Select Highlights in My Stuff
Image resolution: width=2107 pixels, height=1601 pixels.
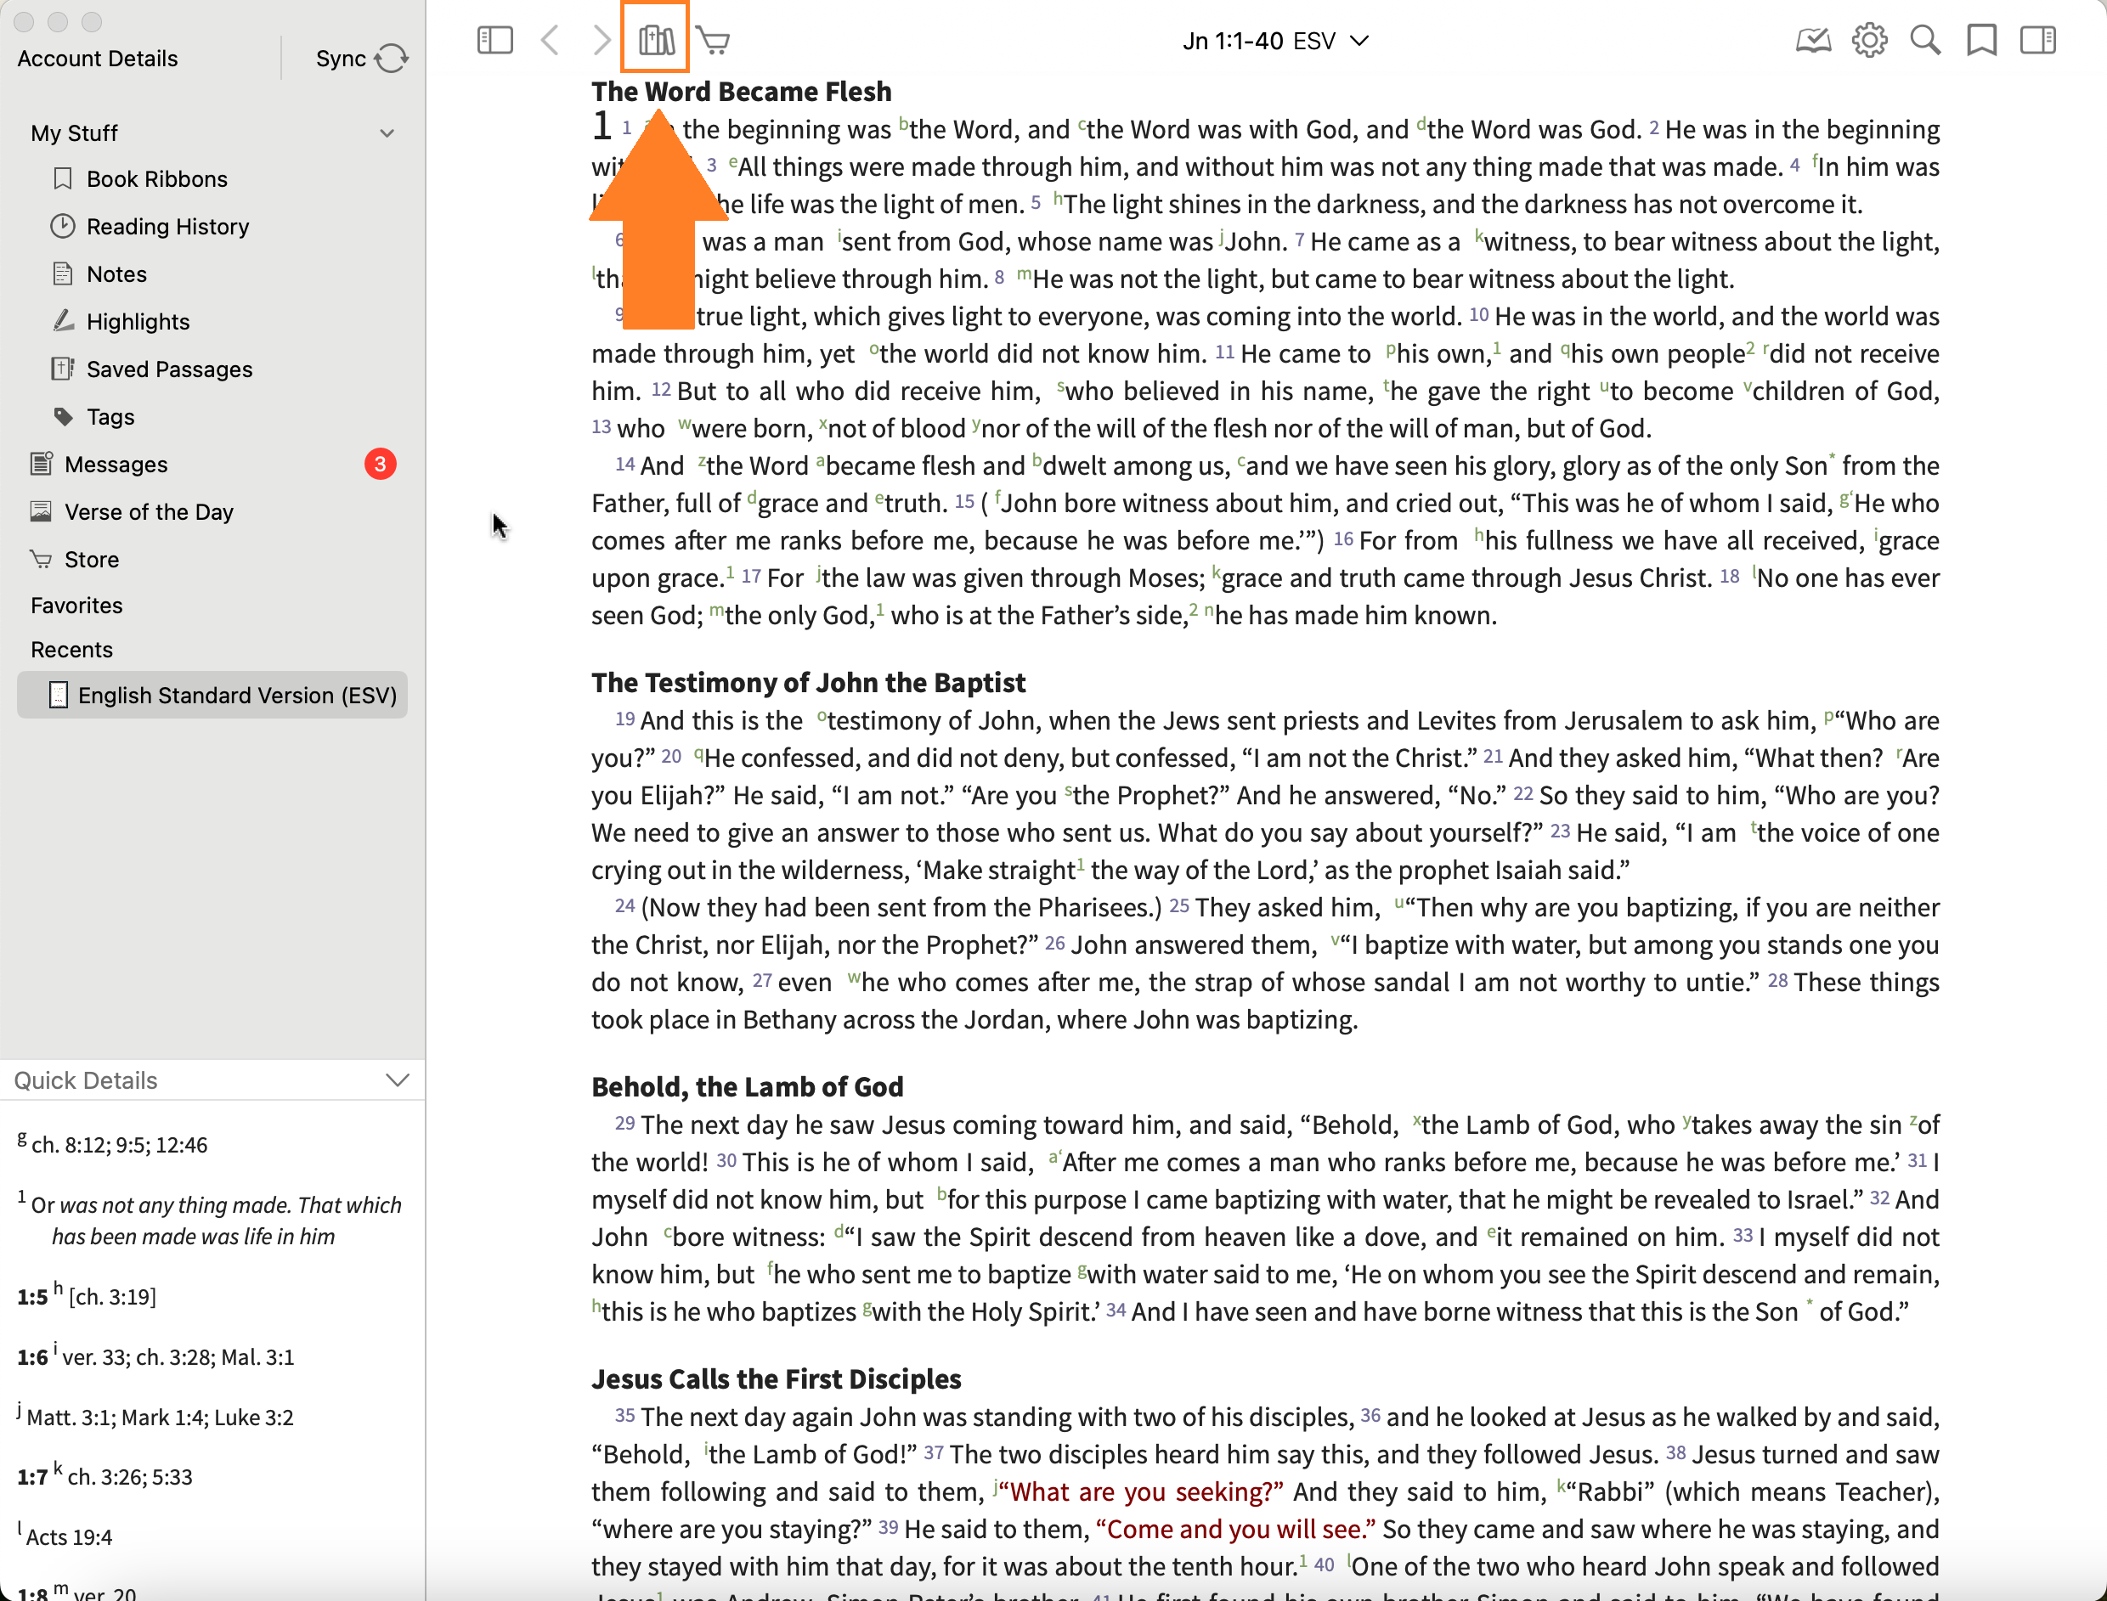[138, 321]
